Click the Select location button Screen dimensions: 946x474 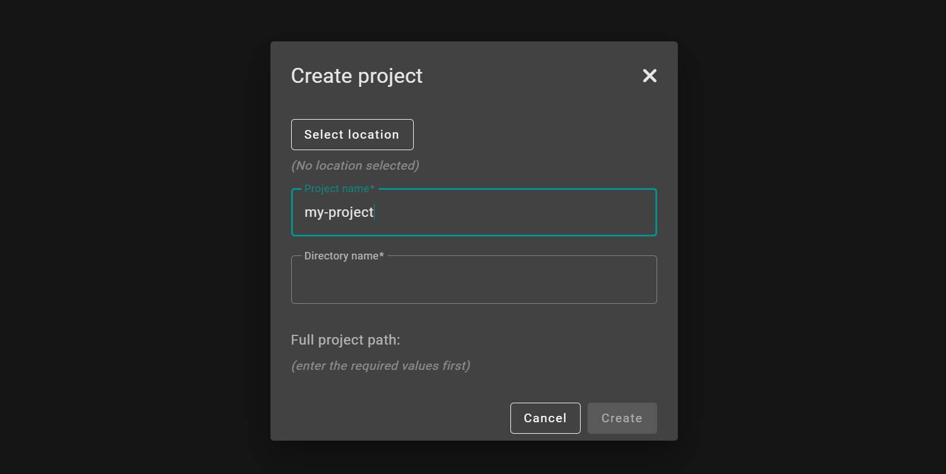point(352,135)
